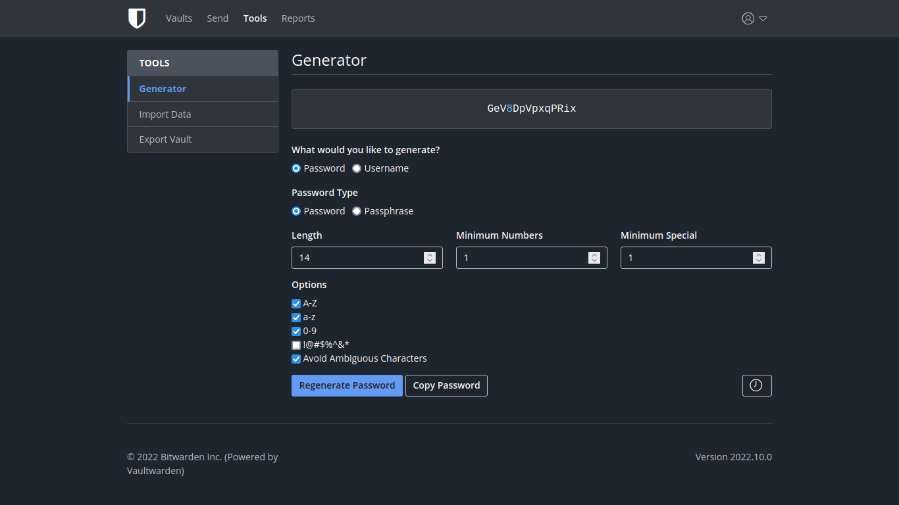This screenshot has width=899, height=505.
Task: Uncheck Avoid Ambiguous Characters
Action: point(296,359)
